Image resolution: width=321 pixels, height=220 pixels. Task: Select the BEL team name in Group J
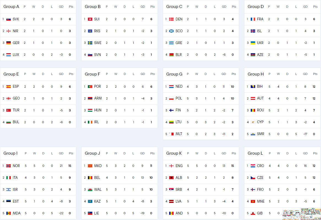coord(97,178)
